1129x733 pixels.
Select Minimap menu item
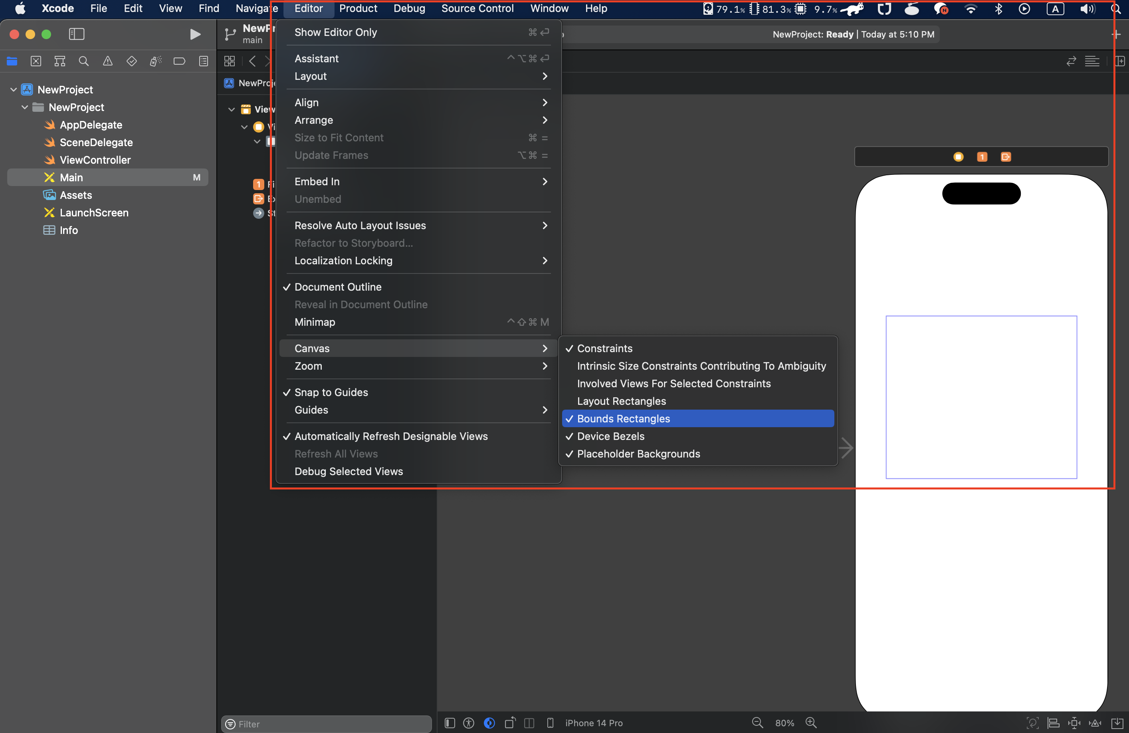coord(418,322)
